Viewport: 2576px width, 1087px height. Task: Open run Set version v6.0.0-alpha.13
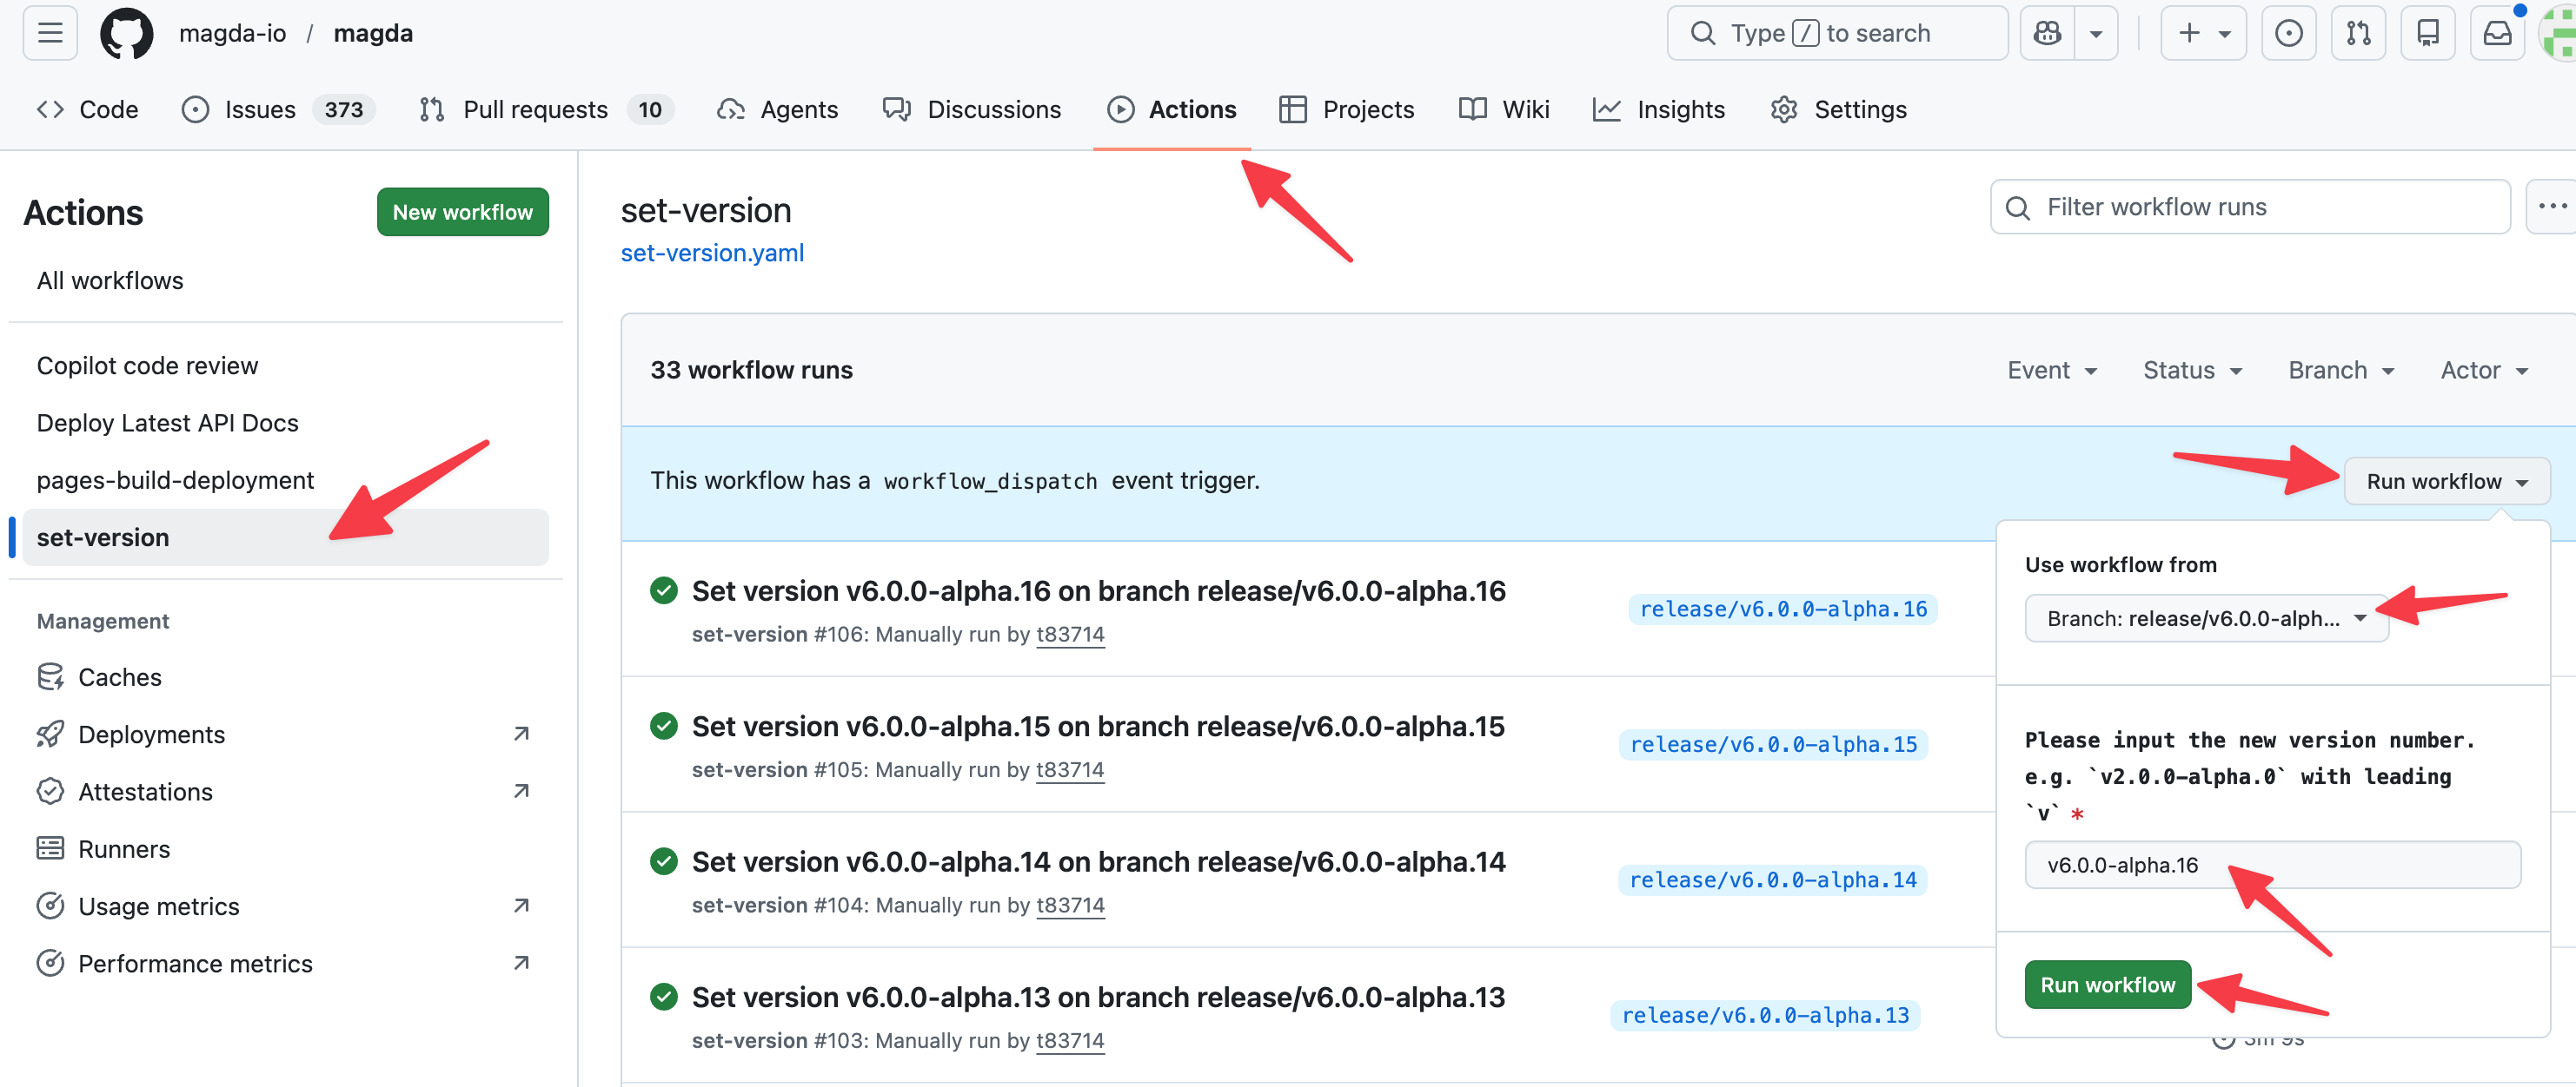(1098, 997)
